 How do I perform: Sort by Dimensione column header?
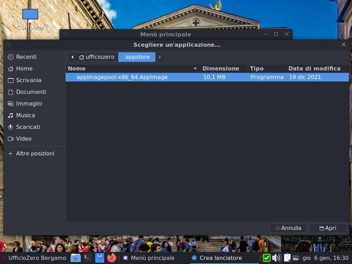[x=221, y=69]
